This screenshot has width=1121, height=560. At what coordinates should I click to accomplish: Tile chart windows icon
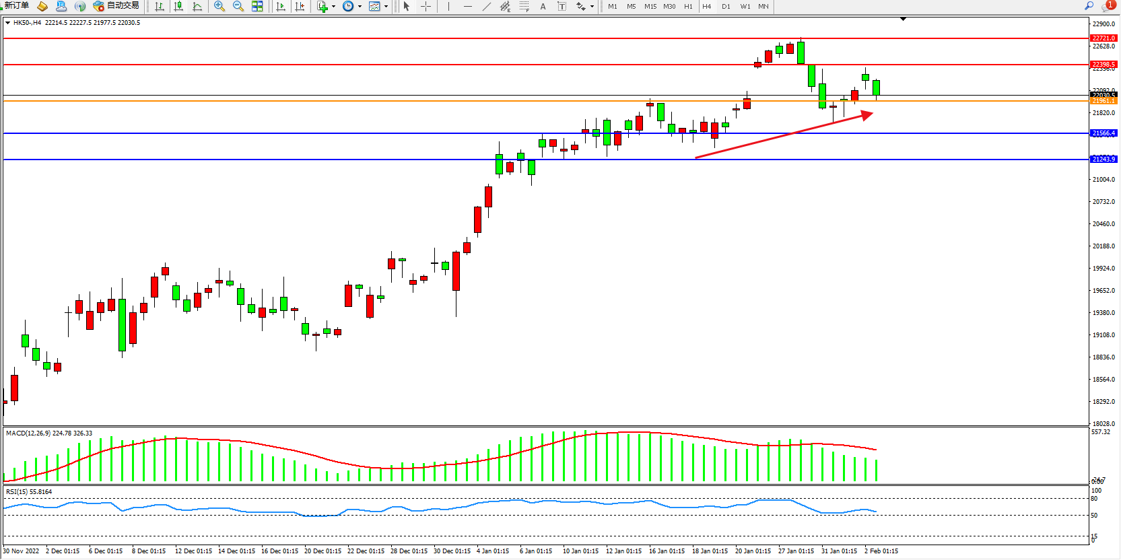257,7
